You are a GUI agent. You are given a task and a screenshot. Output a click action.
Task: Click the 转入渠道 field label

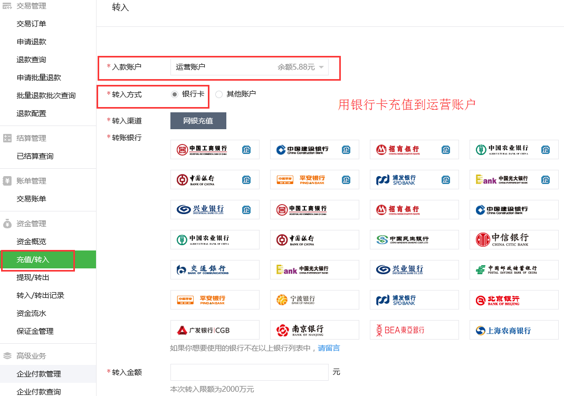(127, 121)
